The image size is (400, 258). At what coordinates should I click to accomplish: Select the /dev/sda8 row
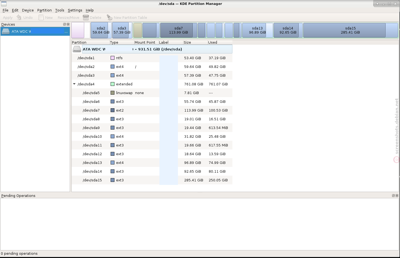coord(152,119)
